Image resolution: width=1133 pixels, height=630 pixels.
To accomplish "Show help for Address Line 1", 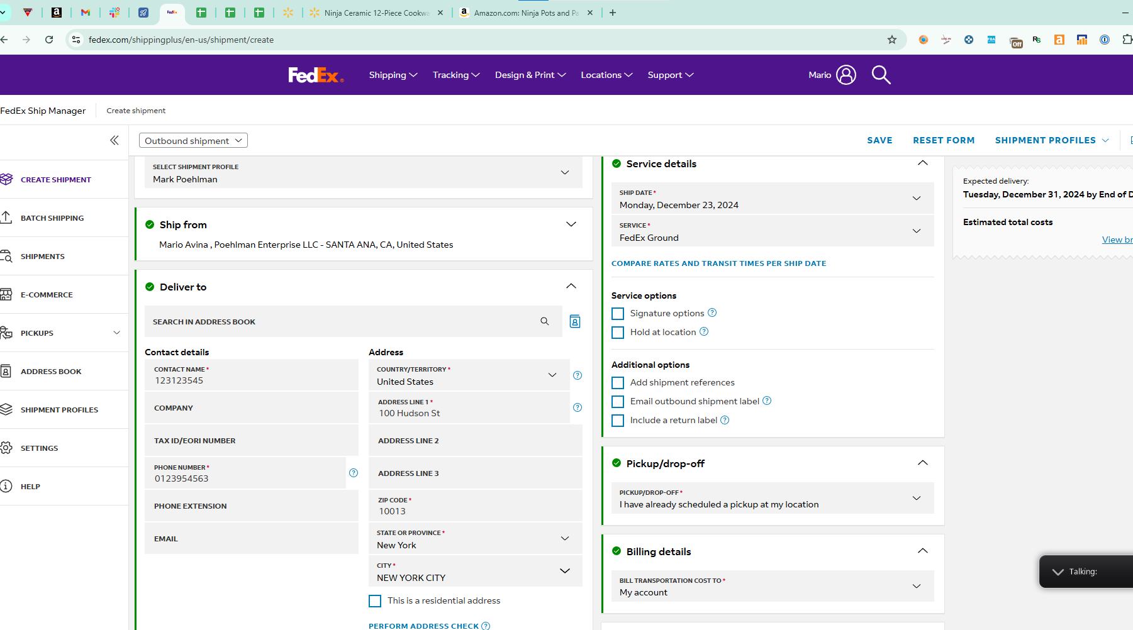I will click(x=578, y=407).
